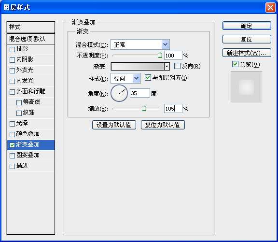This screenshot has height=242, width=278.
Task: Click the angle dial control
Action: pos(119,93)
